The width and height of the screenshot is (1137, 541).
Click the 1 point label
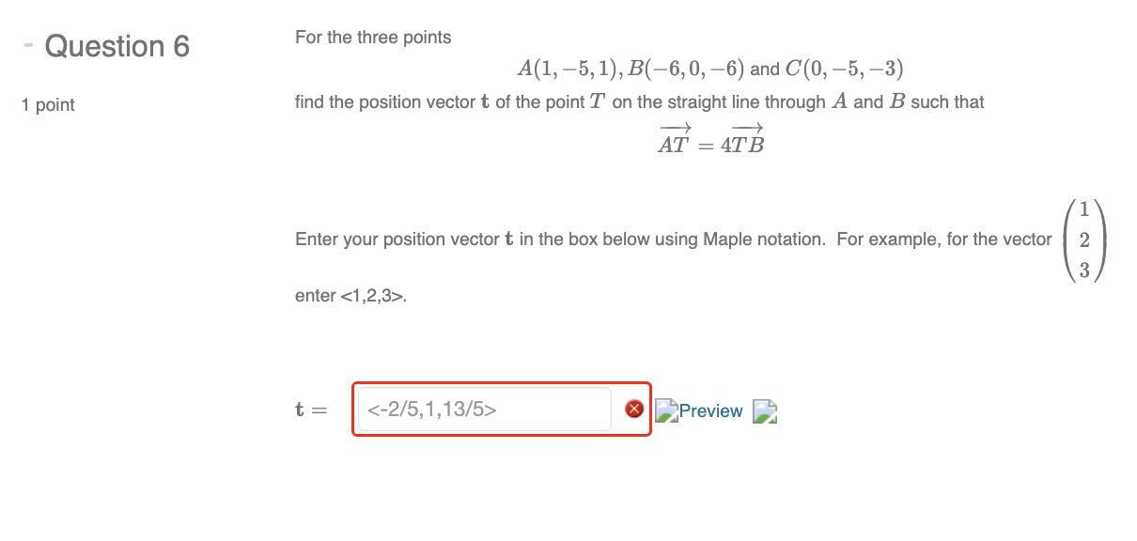pos(47,104)
